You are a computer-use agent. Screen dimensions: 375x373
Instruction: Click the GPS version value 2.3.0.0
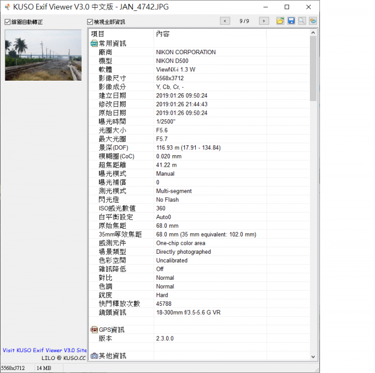tap(165, 339)
